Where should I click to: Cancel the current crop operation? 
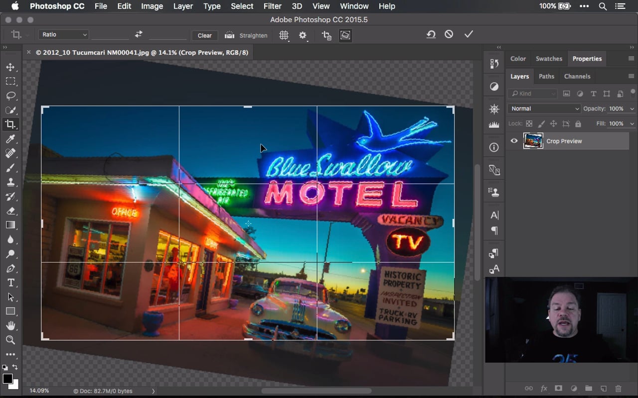tap(449, 34)
